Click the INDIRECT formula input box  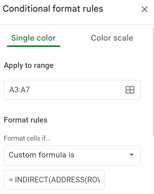(x=54, y=180)
